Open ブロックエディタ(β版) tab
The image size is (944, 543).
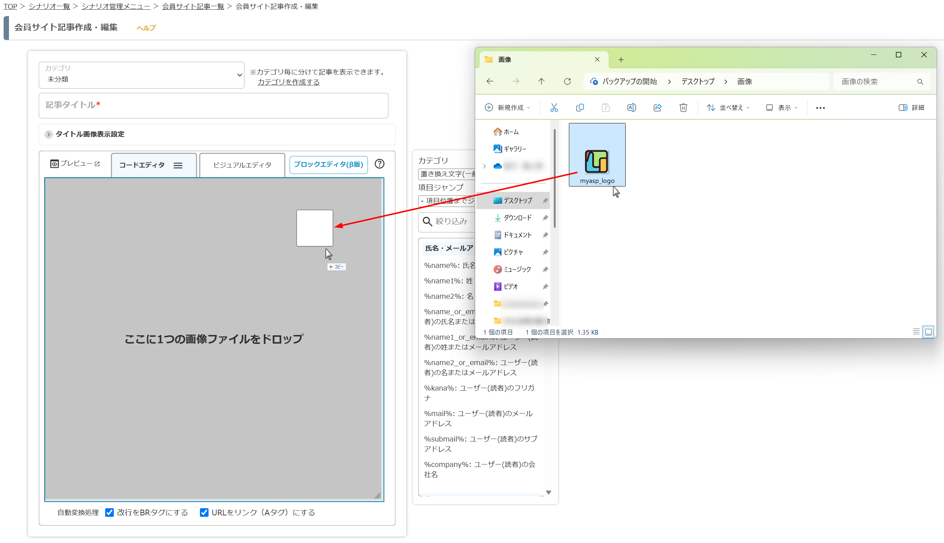(328, 165)
